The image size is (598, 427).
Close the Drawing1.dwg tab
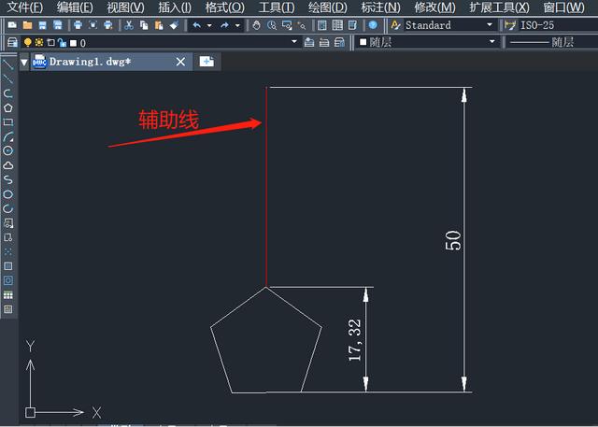pos(180,62)
